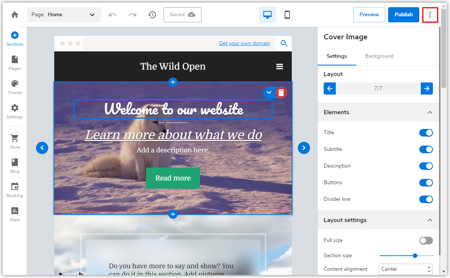Open the Booking calendar panel
This screenshot has height=278, width=450.
coord(15,191)
